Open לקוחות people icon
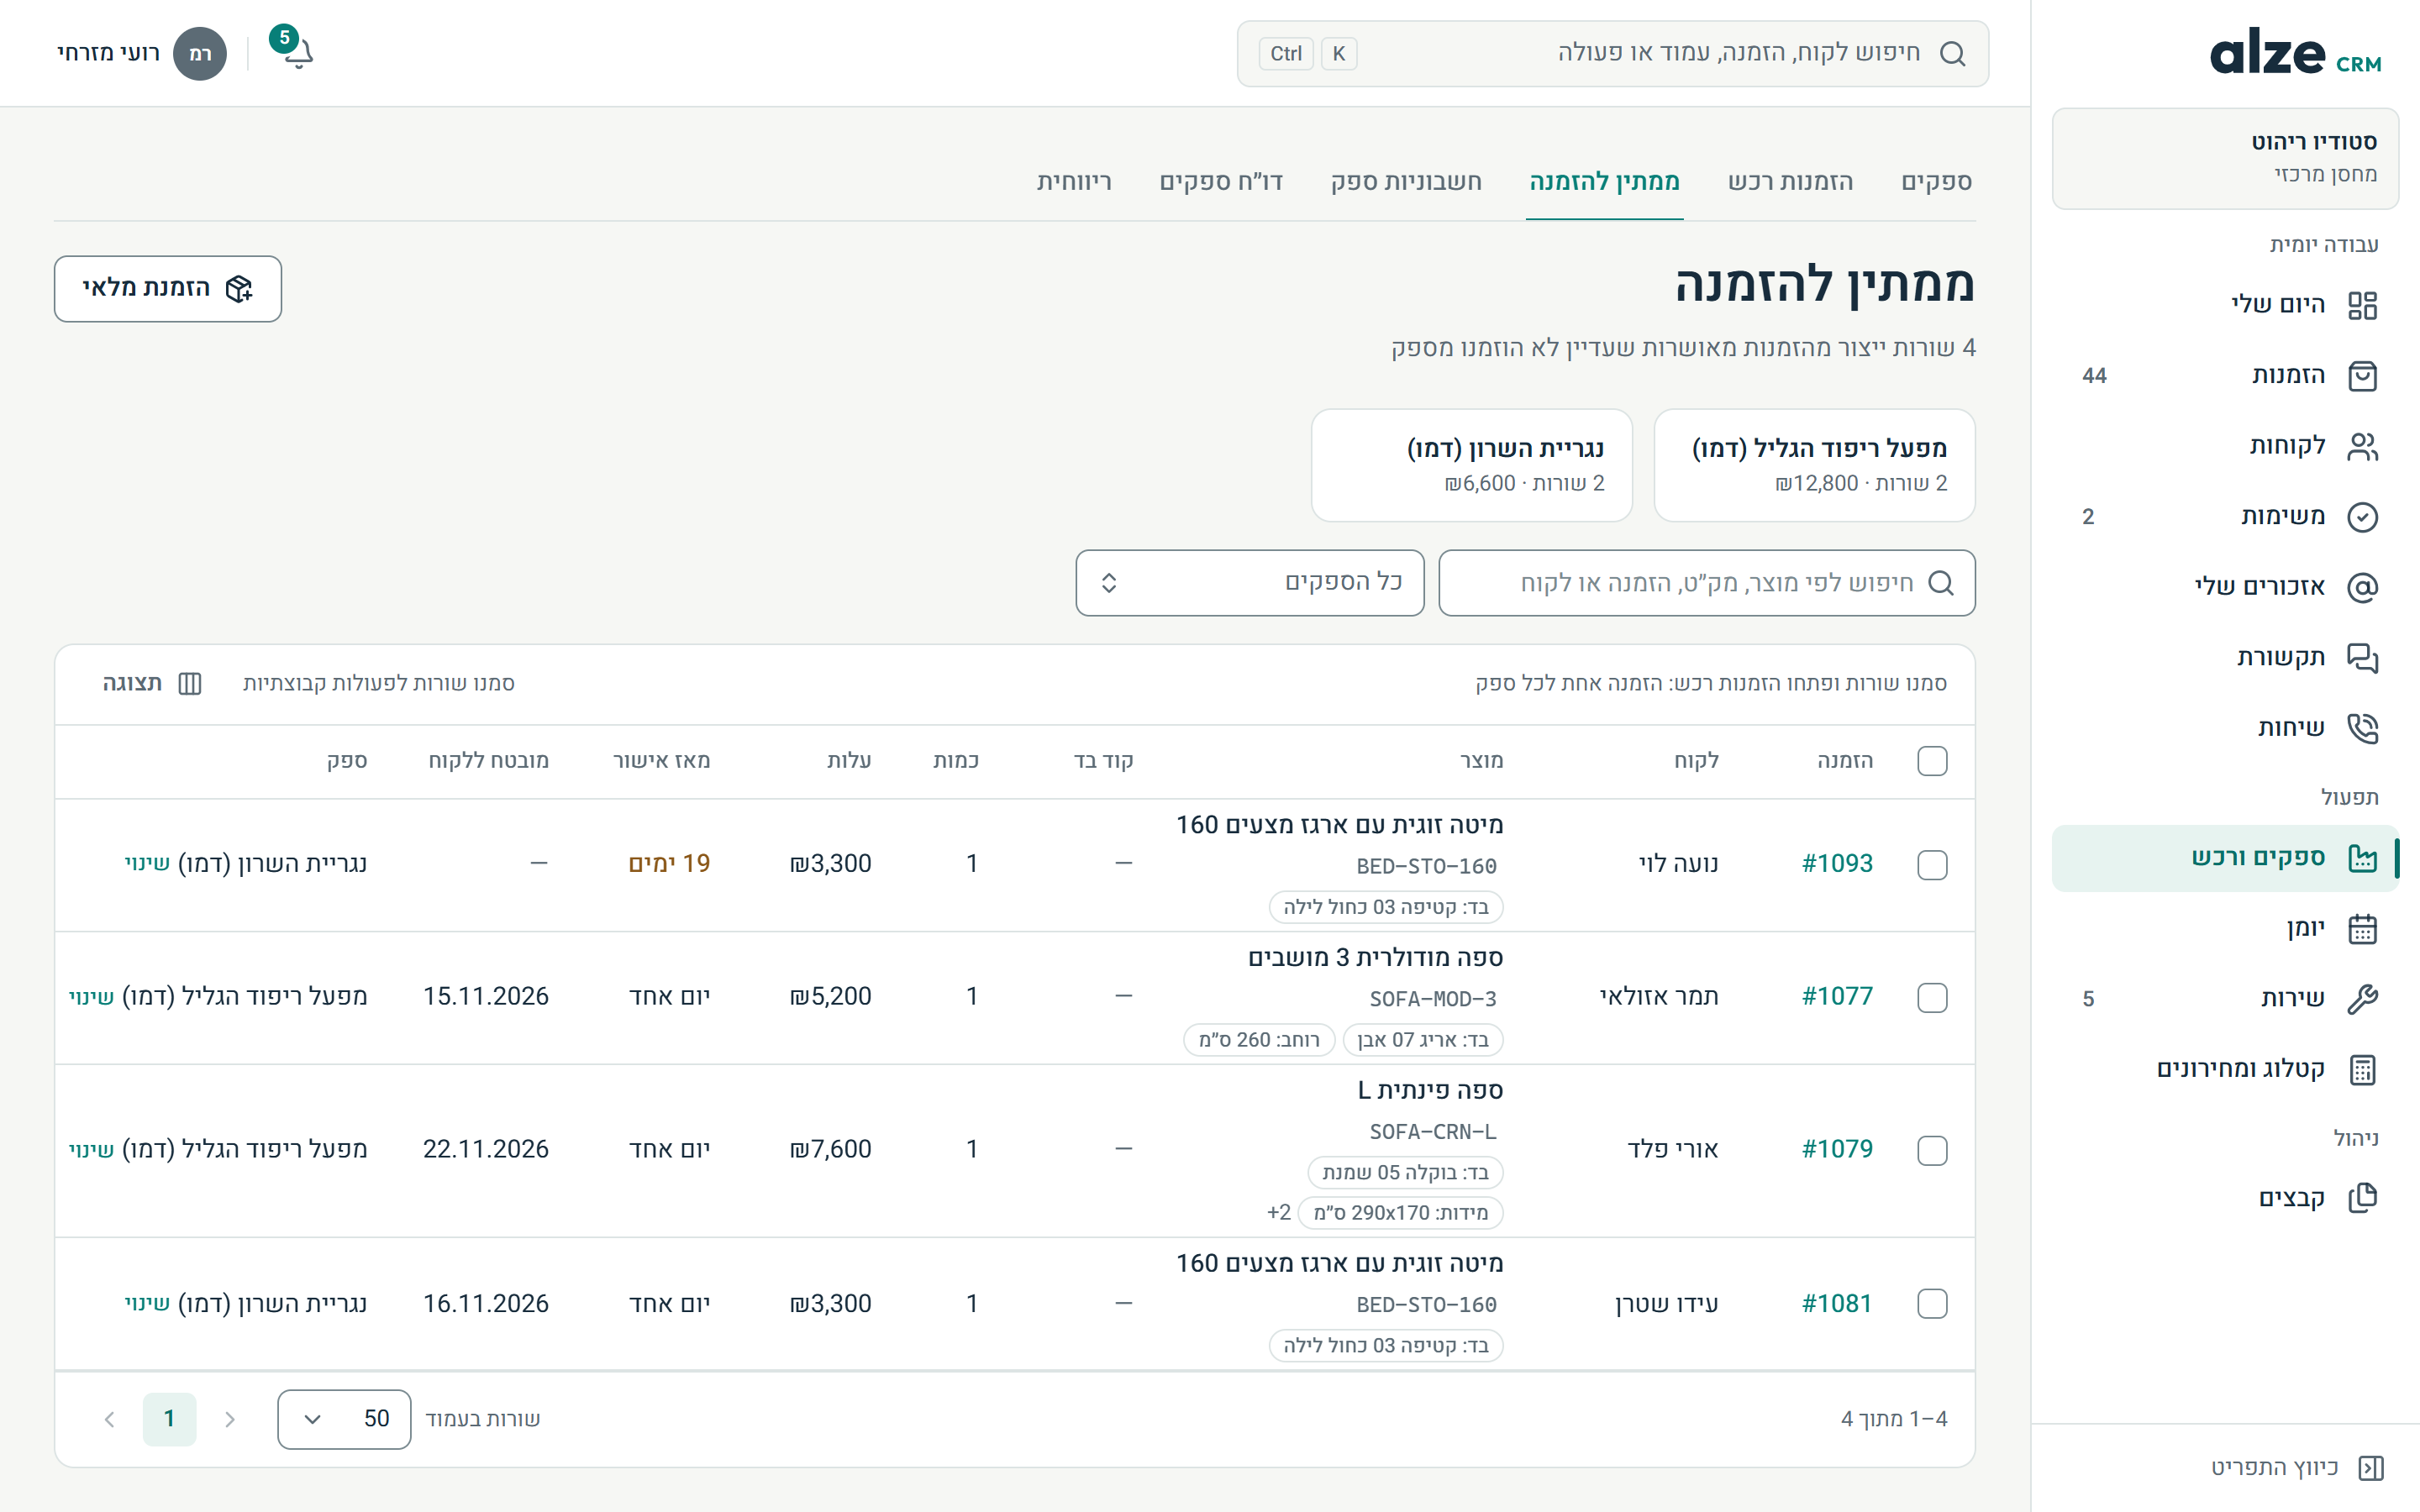The width and height of the screenshot is (2420, 1512). coord(2362,446)
